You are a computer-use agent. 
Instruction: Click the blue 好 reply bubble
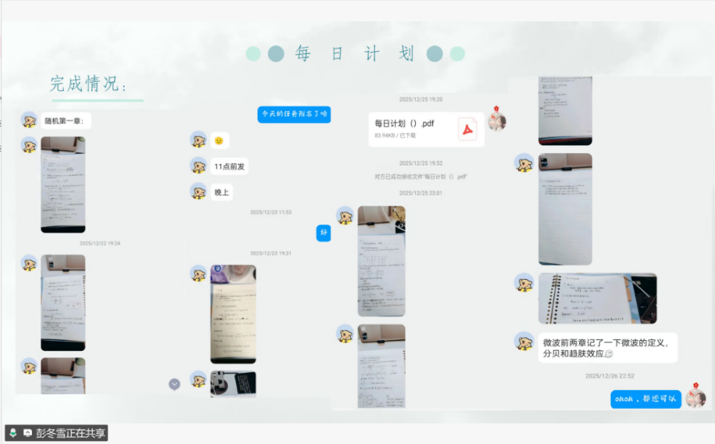[323, 232]
